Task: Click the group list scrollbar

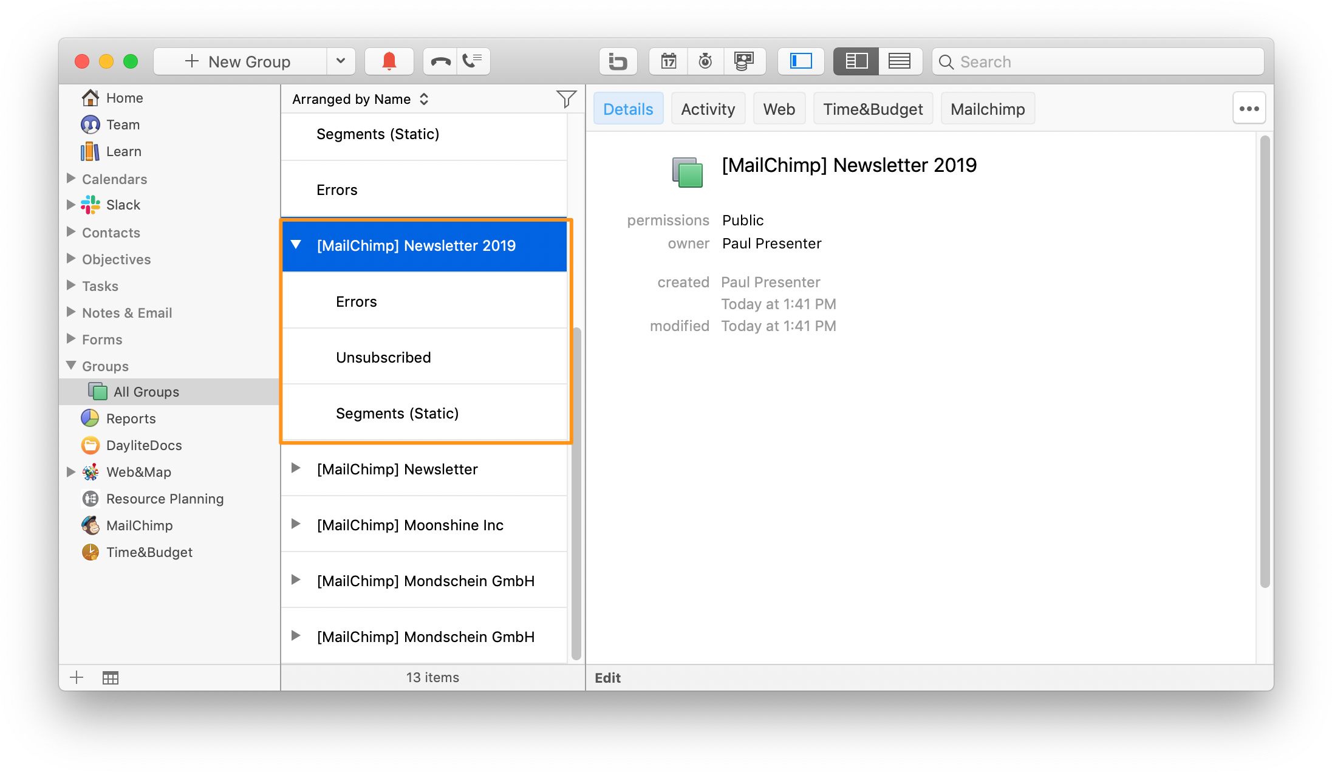Action: (x=576, y=494)
